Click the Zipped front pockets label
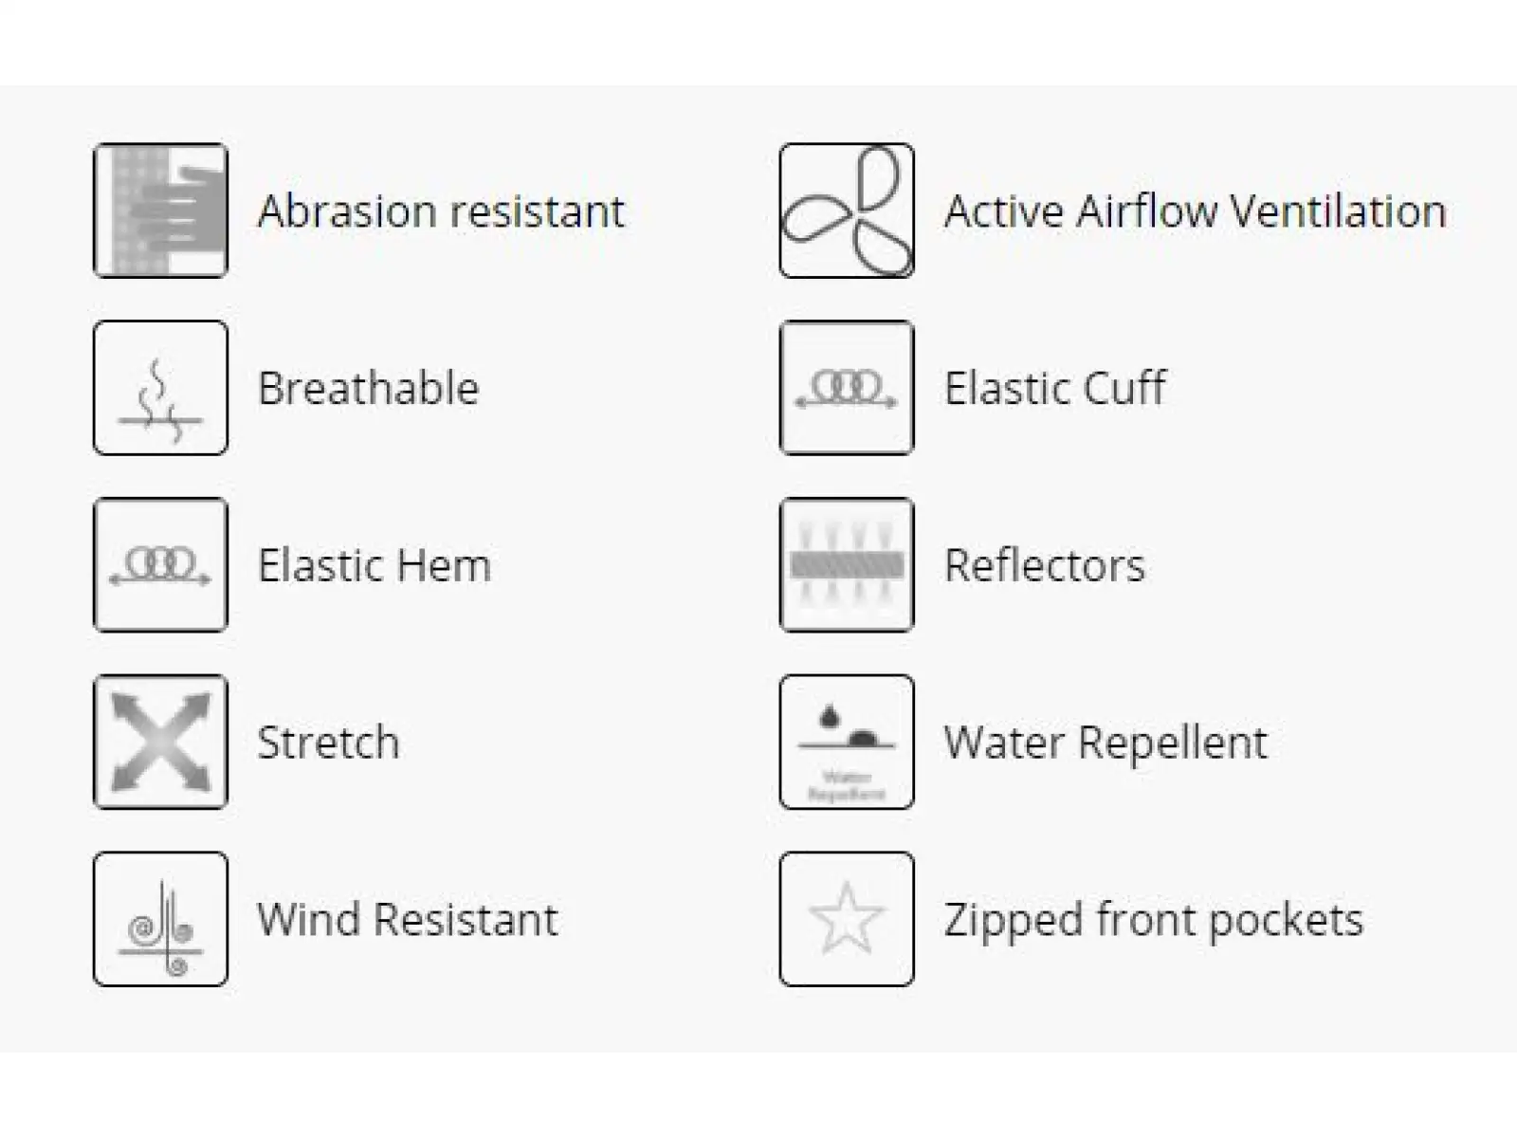Image resolution: width=1517 pixels, height=1138 pixels. point(1154,920)
